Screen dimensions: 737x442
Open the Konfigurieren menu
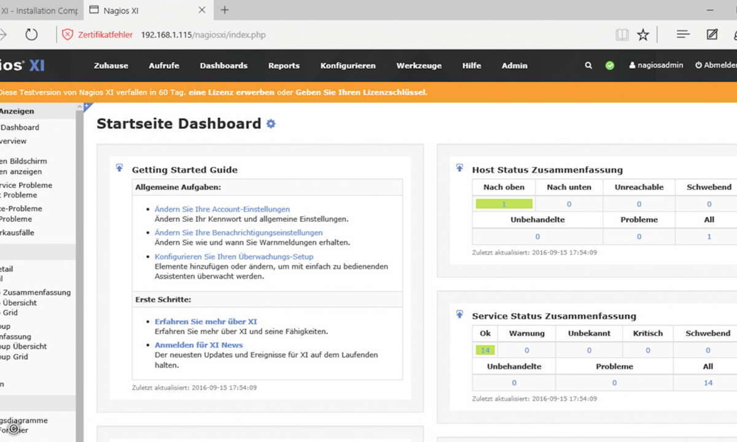pos(348,66)
